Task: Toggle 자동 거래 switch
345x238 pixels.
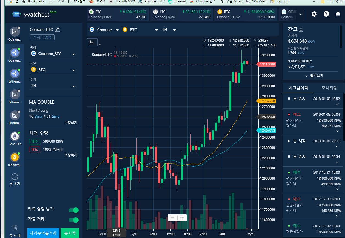Action: tap(74, 220)
